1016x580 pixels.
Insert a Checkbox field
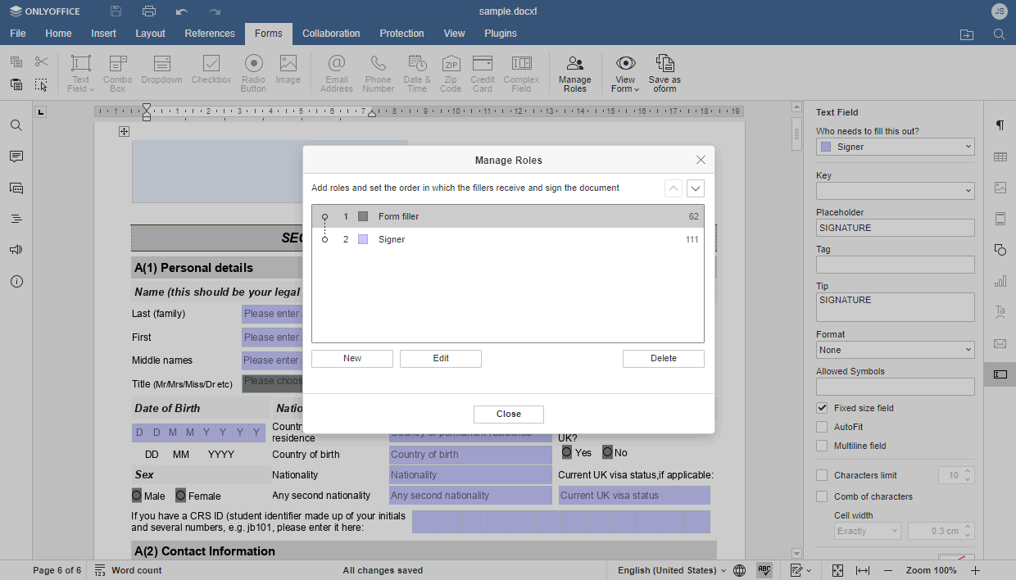click(211, 72)
